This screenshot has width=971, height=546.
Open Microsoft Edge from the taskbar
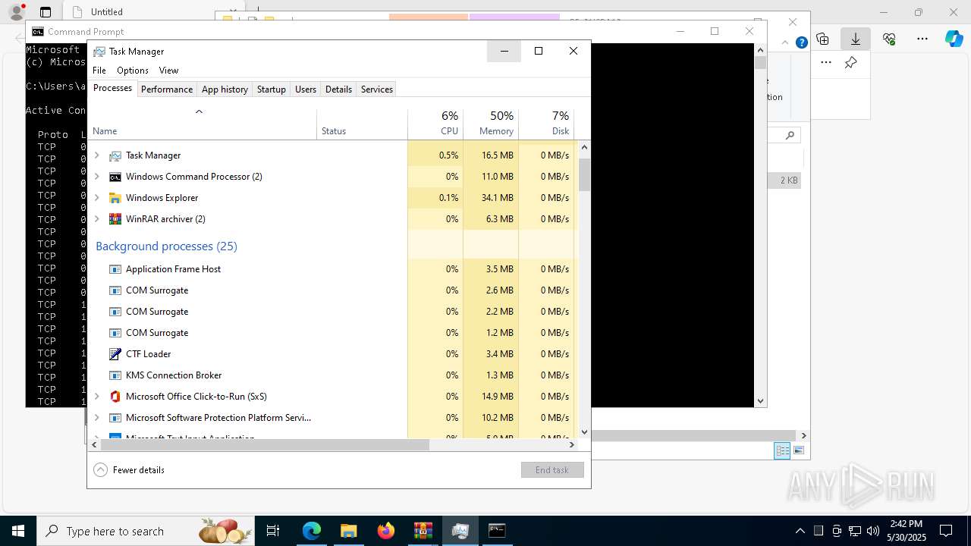(x=312, y=531)
